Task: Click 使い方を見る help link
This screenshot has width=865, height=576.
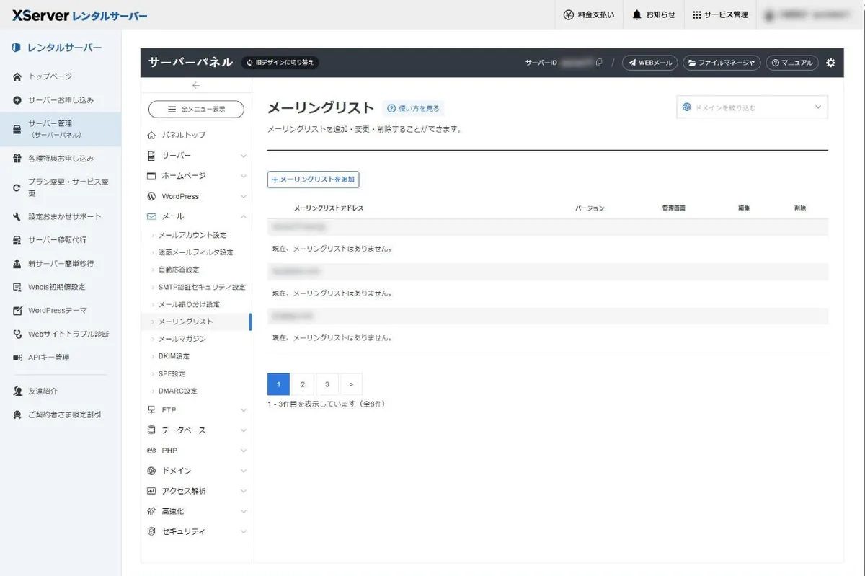Action: 413,109
